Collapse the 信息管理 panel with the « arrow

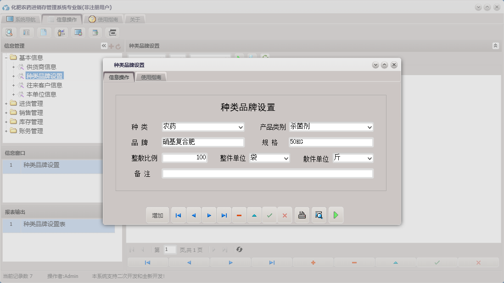(x=103, y=45)
